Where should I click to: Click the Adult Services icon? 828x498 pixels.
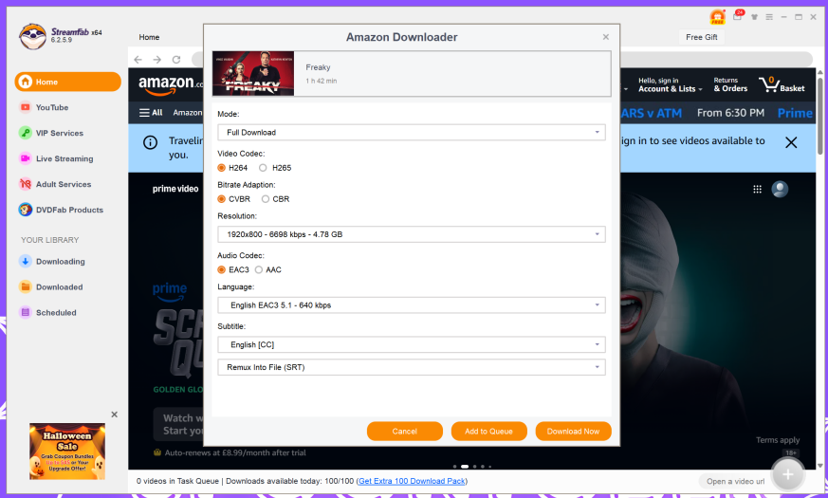coord(25,184)
